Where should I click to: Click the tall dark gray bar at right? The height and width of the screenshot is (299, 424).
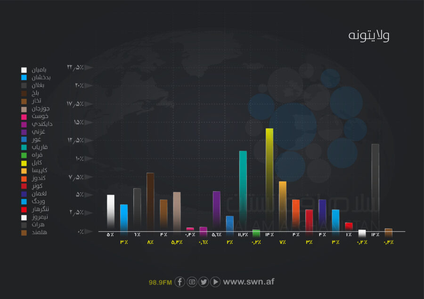click(x=375, y=187)
